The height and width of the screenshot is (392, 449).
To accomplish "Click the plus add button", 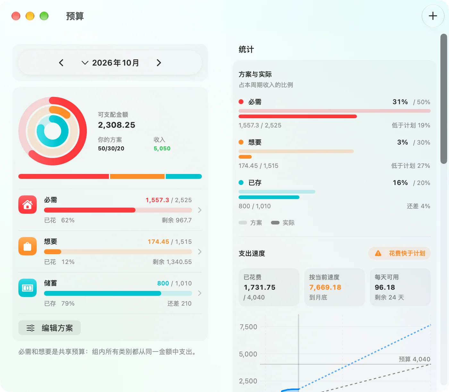I will [x=433, y=16].
